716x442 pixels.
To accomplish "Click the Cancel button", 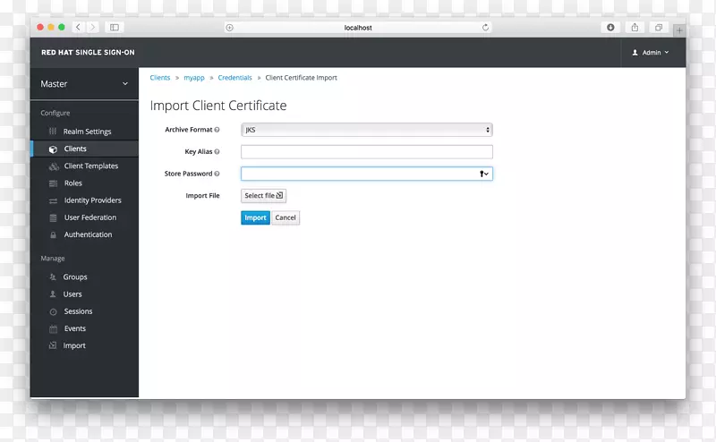I will click(x=286, y=217).
